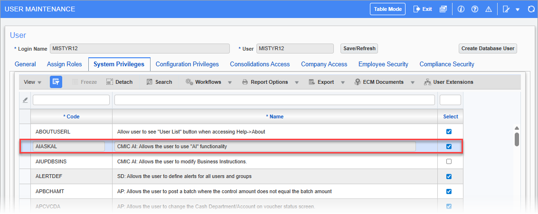Click the Search toolbar icon
Image resolution: width=538 pixels, height=214 pixels.
(x=149, y=82)
